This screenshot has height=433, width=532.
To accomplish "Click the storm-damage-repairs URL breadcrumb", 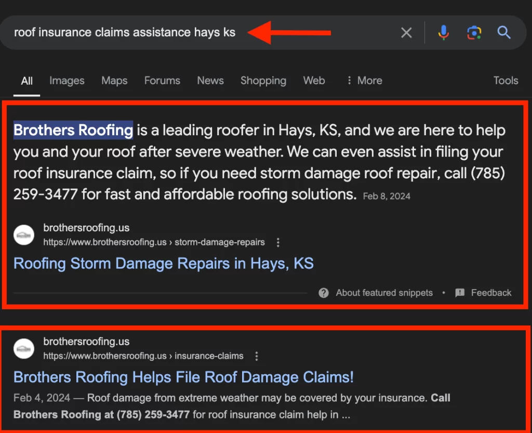I will [x=154, y=242].
